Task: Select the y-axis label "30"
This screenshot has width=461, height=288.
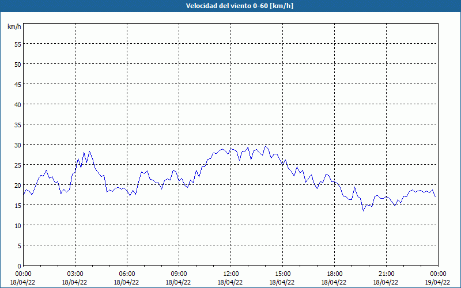Action: click(x=18, y=145)
